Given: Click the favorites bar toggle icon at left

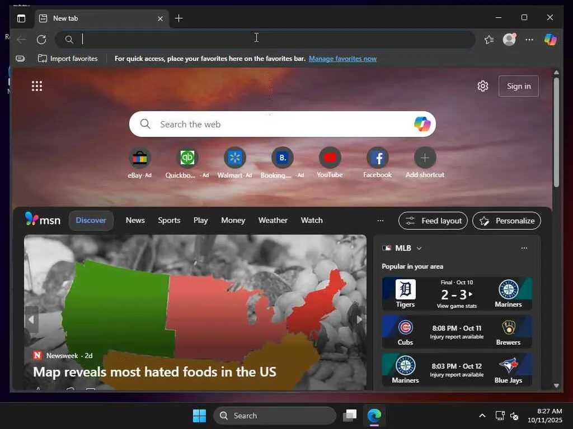Looking at the screenshot, I should point(21,58).
